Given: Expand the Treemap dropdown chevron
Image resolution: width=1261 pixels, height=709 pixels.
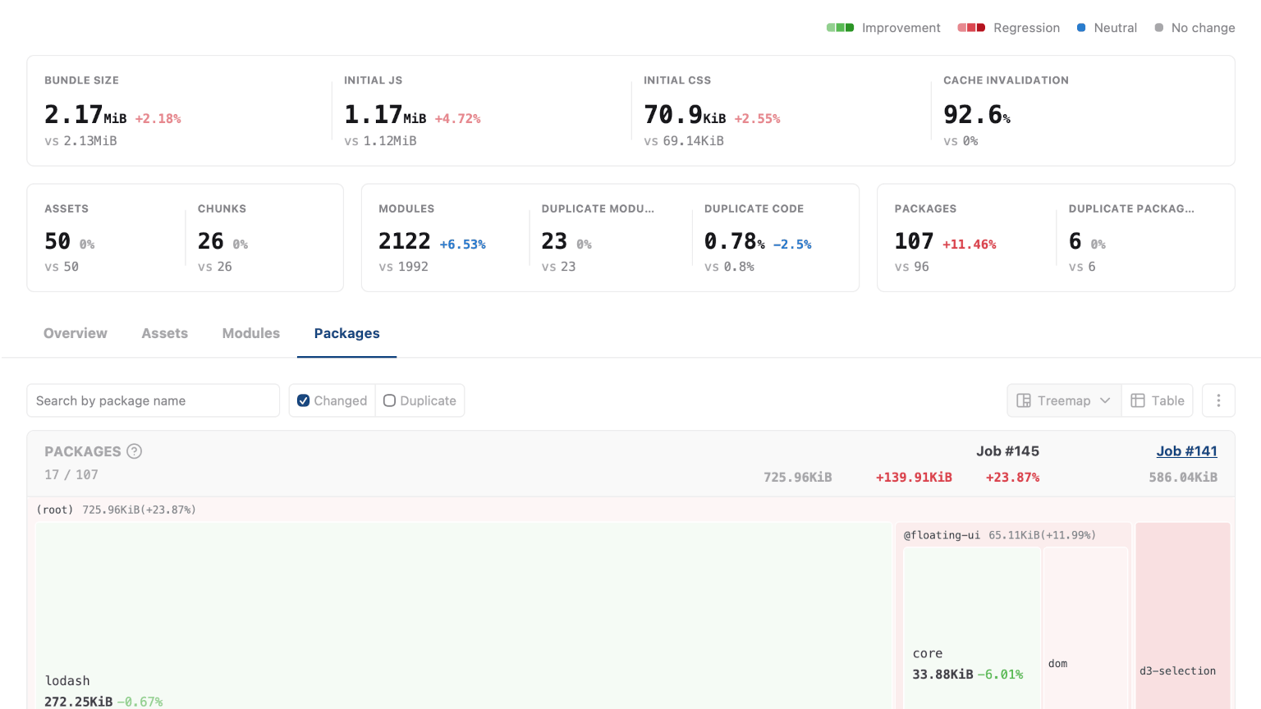Looking at the screenshot, I should click(1105, 400).
